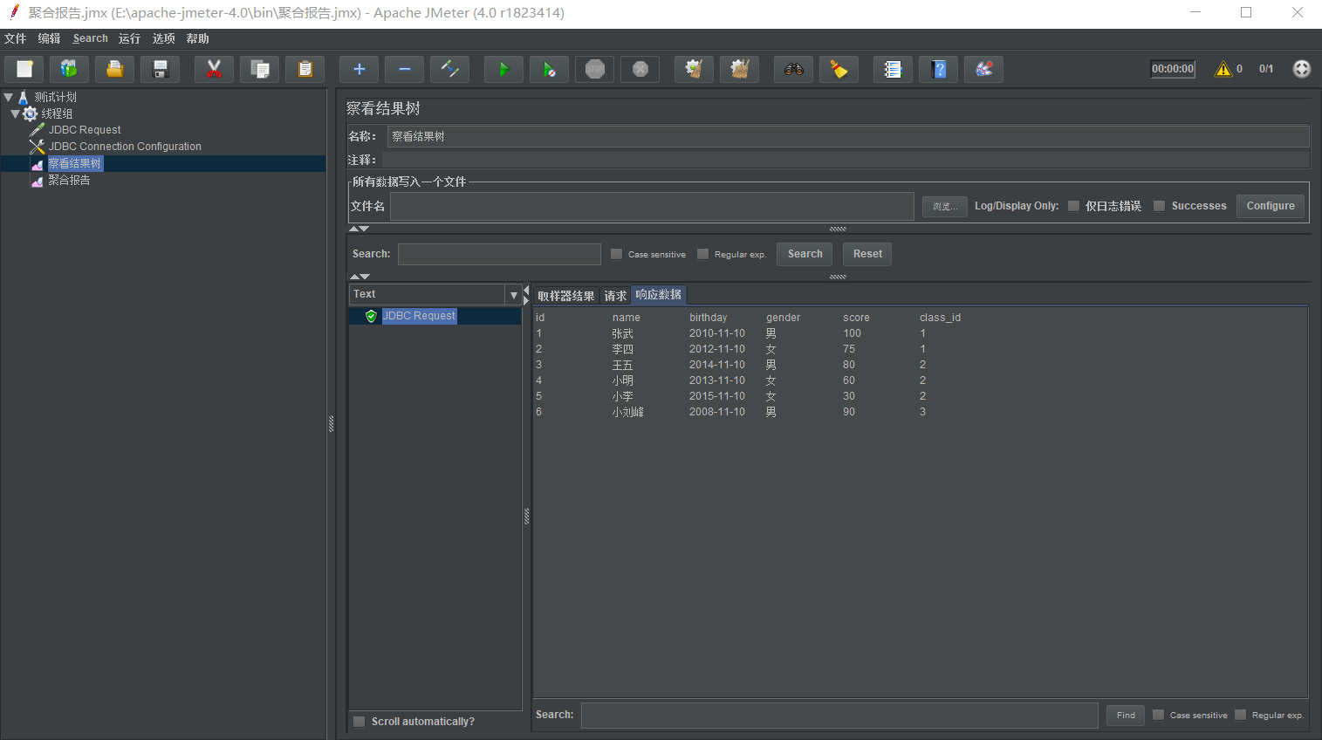This screenshot has height=740, width=1322.
Task: Click the upper Search text field
Action: 499,254
